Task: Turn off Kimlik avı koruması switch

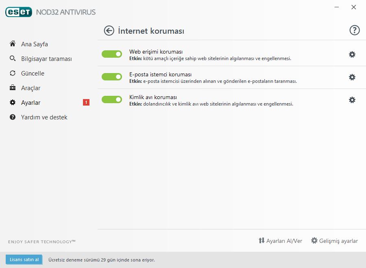Action: pos(112,99)
